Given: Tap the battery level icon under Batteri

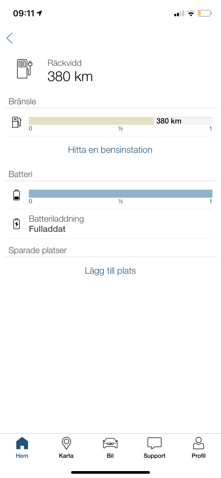Looking at the screenshot, I should click(17, 195).
